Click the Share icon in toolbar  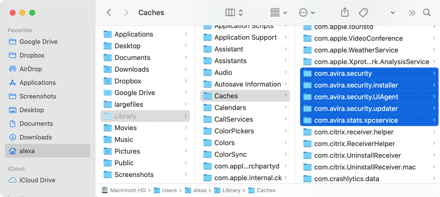[344, 13]
